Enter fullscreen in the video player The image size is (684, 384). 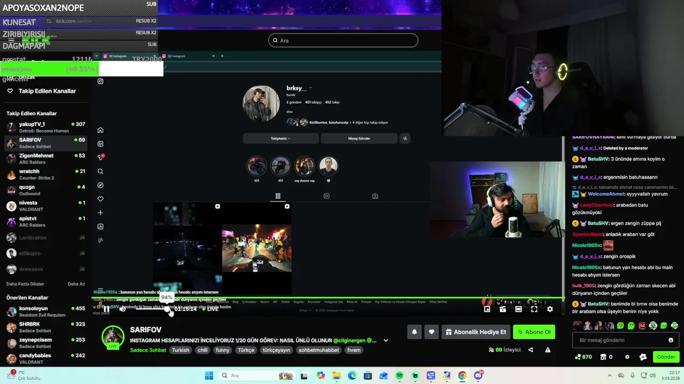pos(534,309)
